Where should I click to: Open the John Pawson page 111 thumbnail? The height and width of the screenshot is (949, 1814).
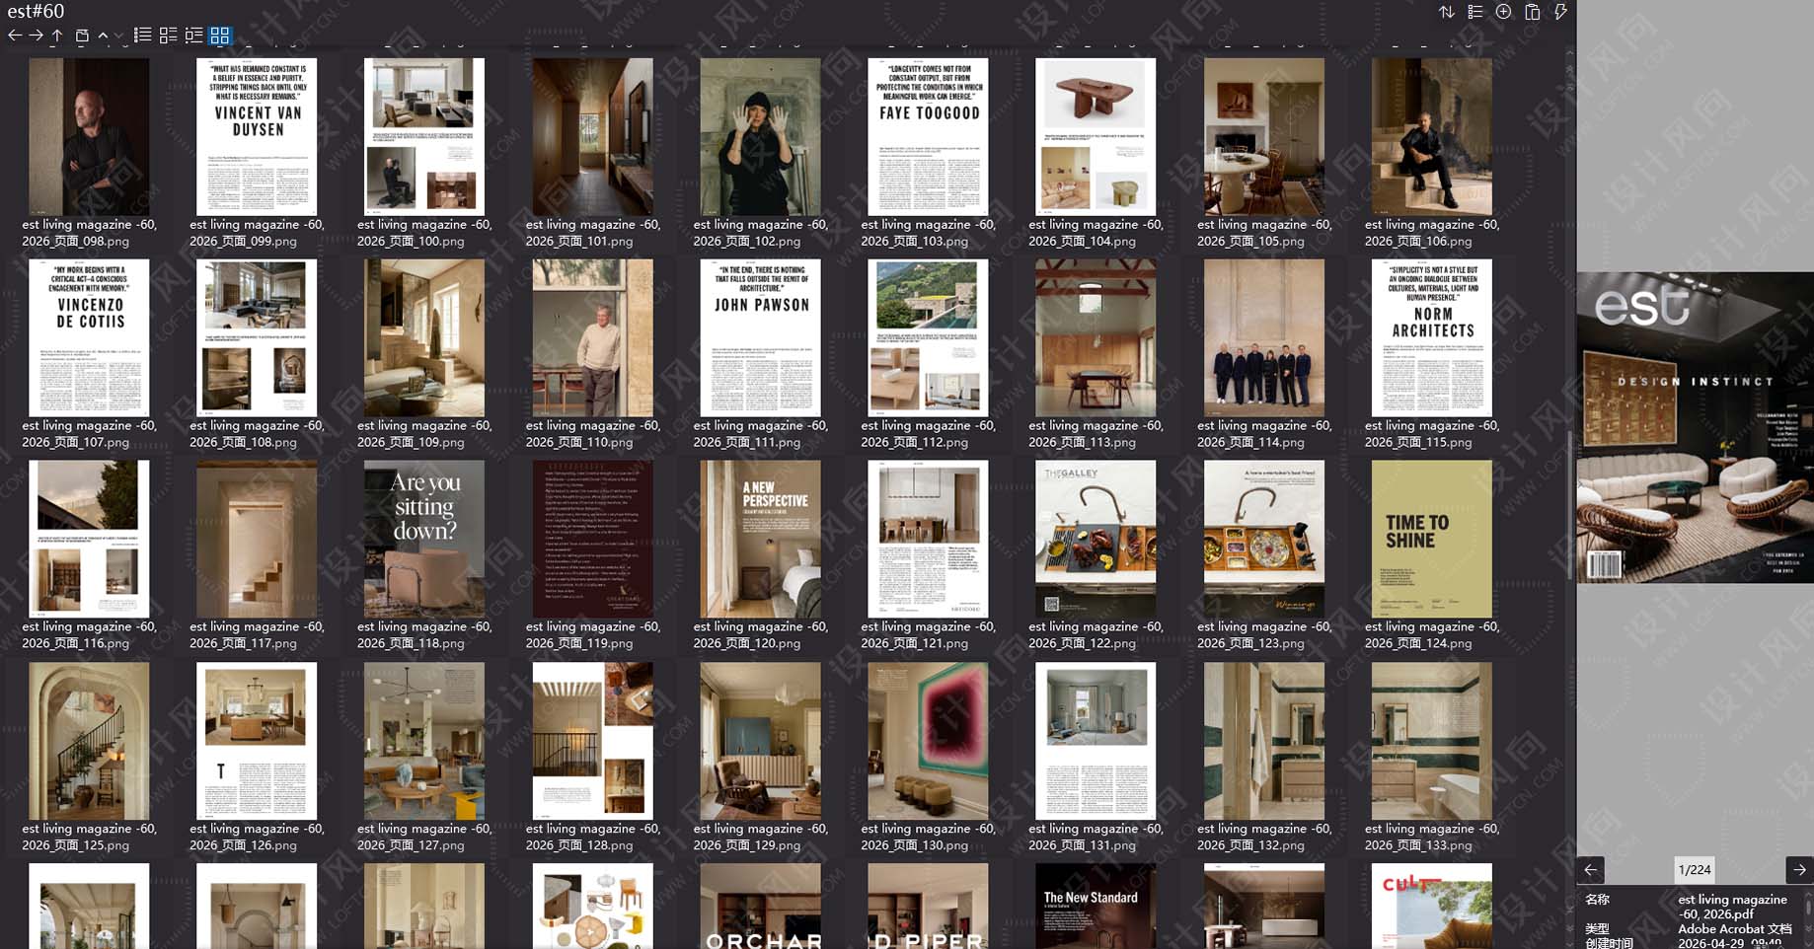click(760, 337)
